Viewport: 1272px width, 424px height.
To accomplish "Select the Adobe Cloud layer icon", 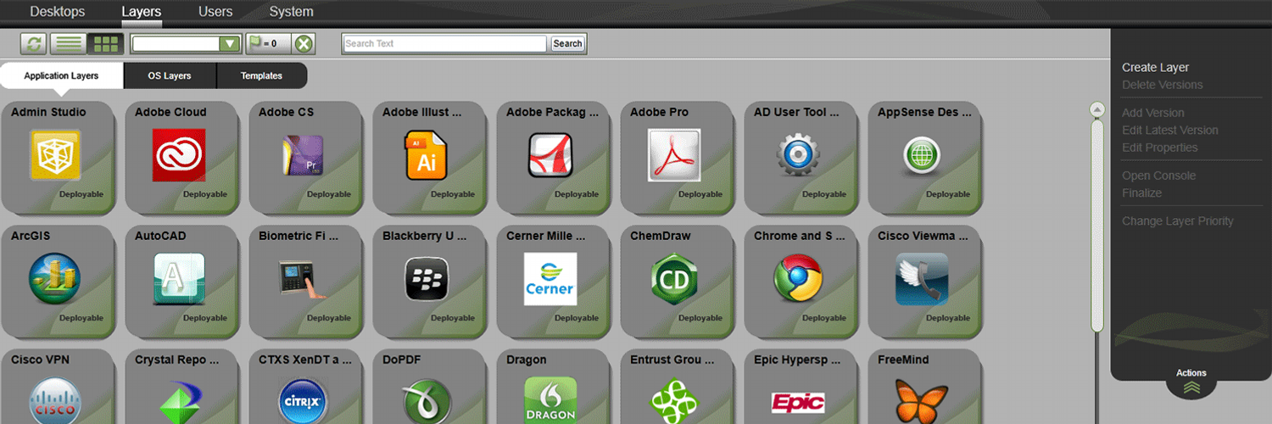I will pyautogui.click(x=179, y=155).
